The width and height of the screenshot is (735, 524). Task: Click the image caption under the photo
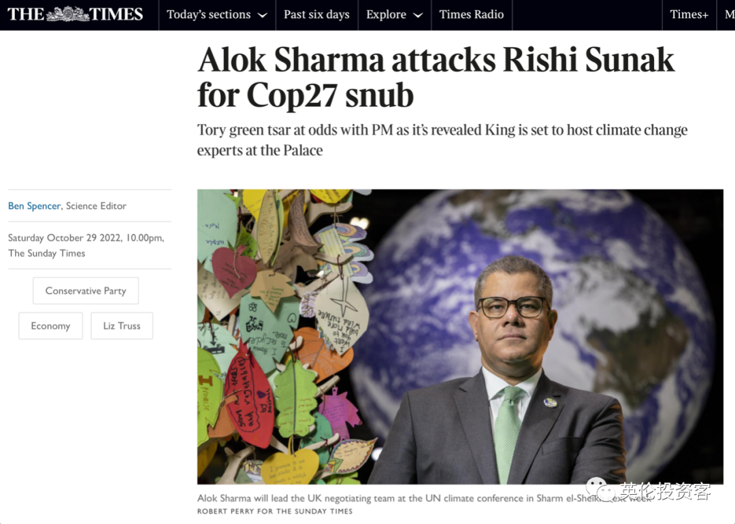[424, 498]
